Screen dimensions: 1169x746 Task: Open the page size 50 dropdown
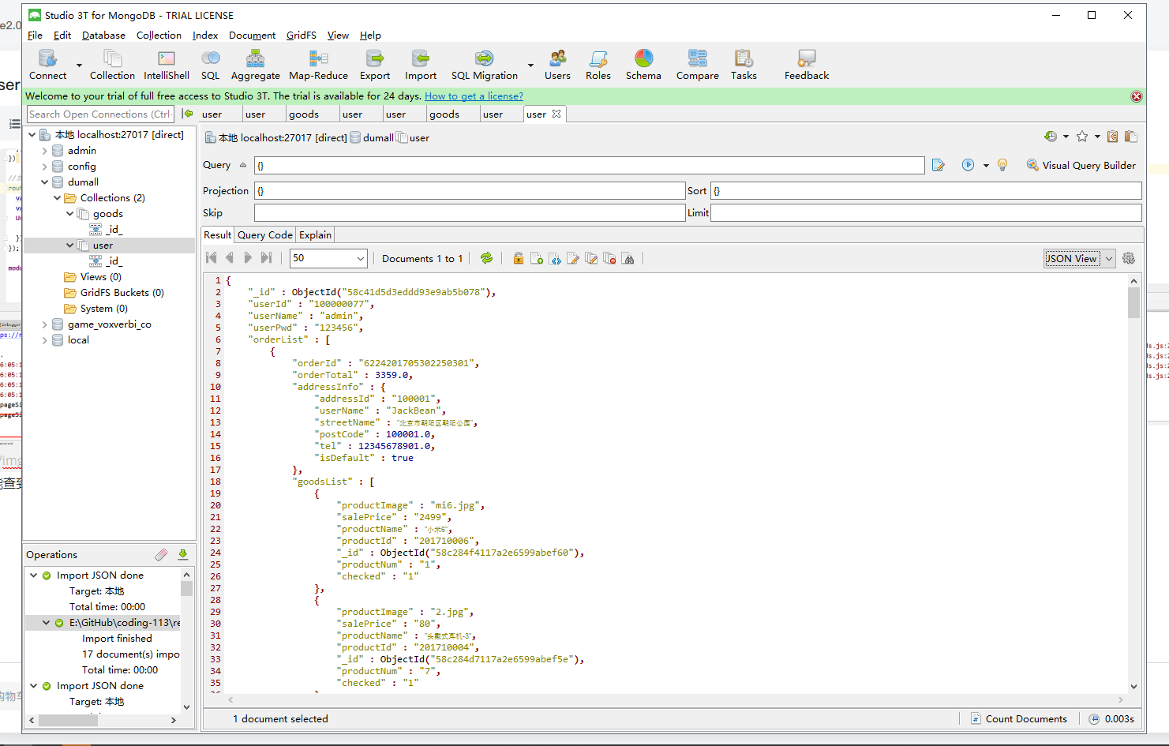point(329,258)
